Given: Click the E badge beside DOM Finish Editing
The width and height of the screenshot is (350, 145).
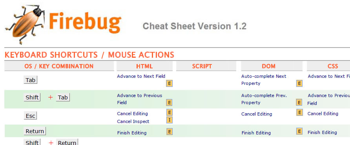Looking at the screenshot, I should click(299, 131).
